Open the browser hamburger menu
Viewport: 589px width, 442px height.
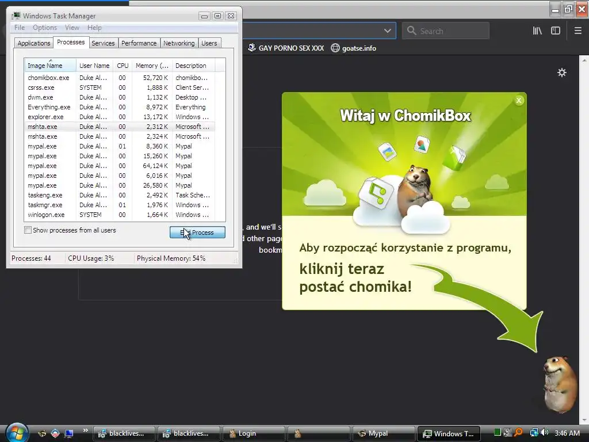click(577, 31)
